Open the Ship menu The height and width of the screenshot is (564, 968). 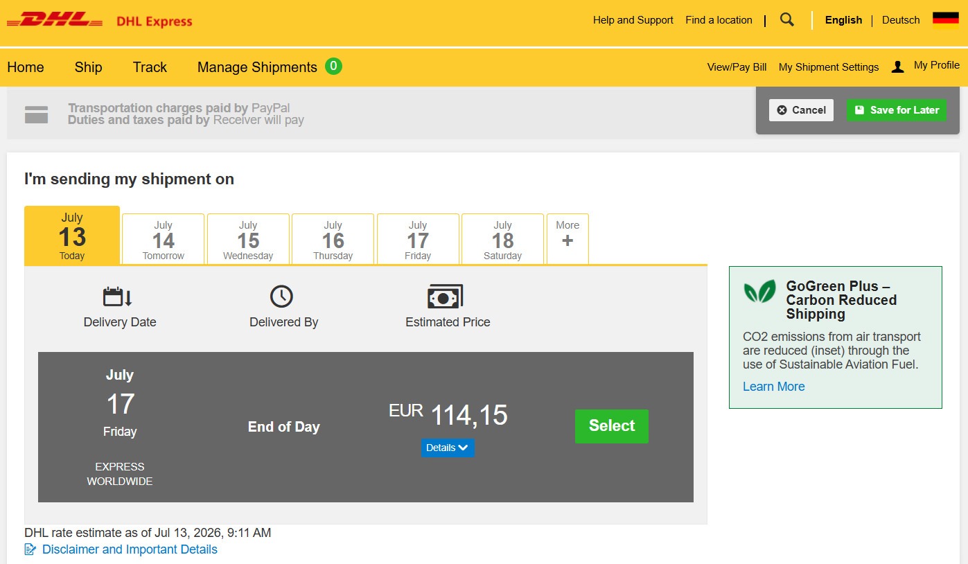[89, 67]
